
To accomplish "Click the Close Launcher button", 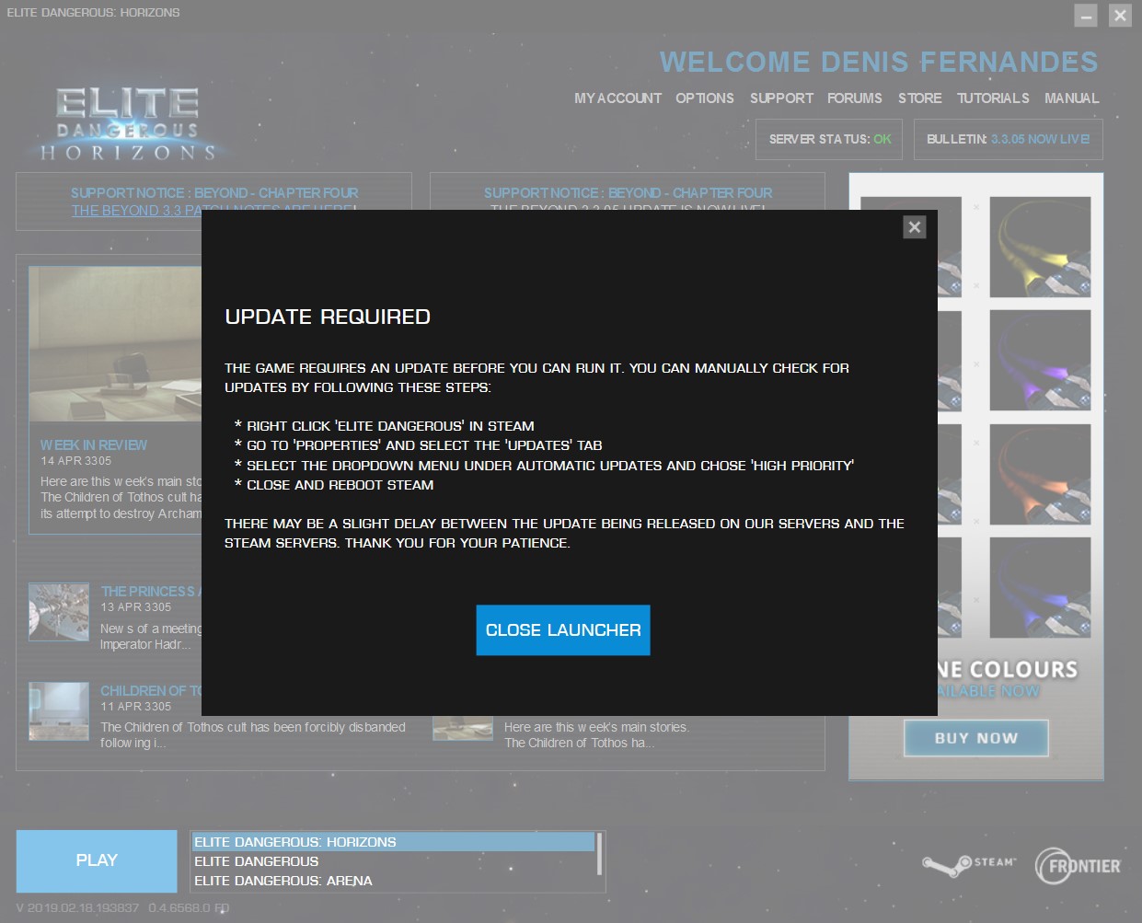I will tap(563, 630).
